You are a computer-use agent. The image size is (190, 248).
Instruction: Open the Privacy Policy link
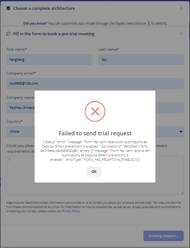[x=71, y=211]
